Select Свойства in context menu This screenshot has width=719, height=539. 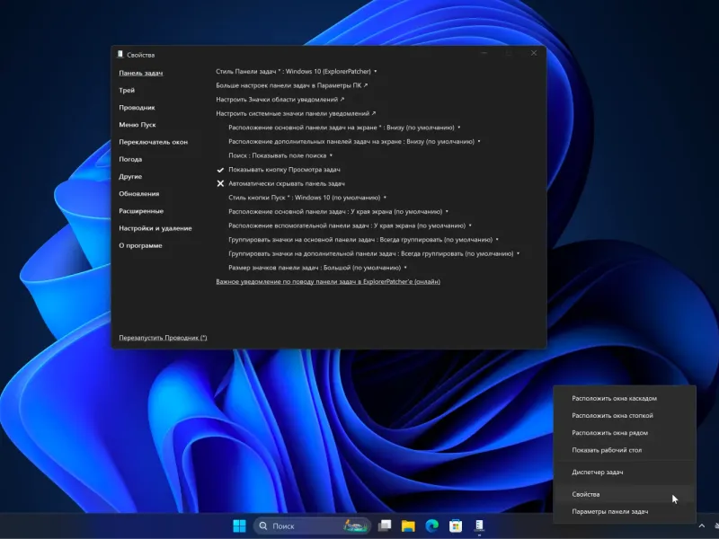point(625,494)
